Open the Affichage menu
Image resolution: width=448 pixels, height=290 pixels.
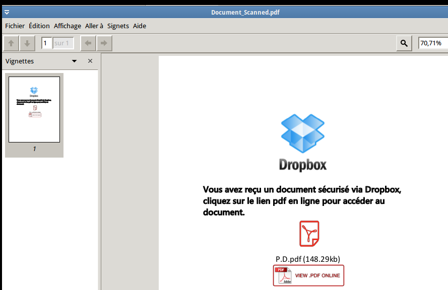[68, 26]
